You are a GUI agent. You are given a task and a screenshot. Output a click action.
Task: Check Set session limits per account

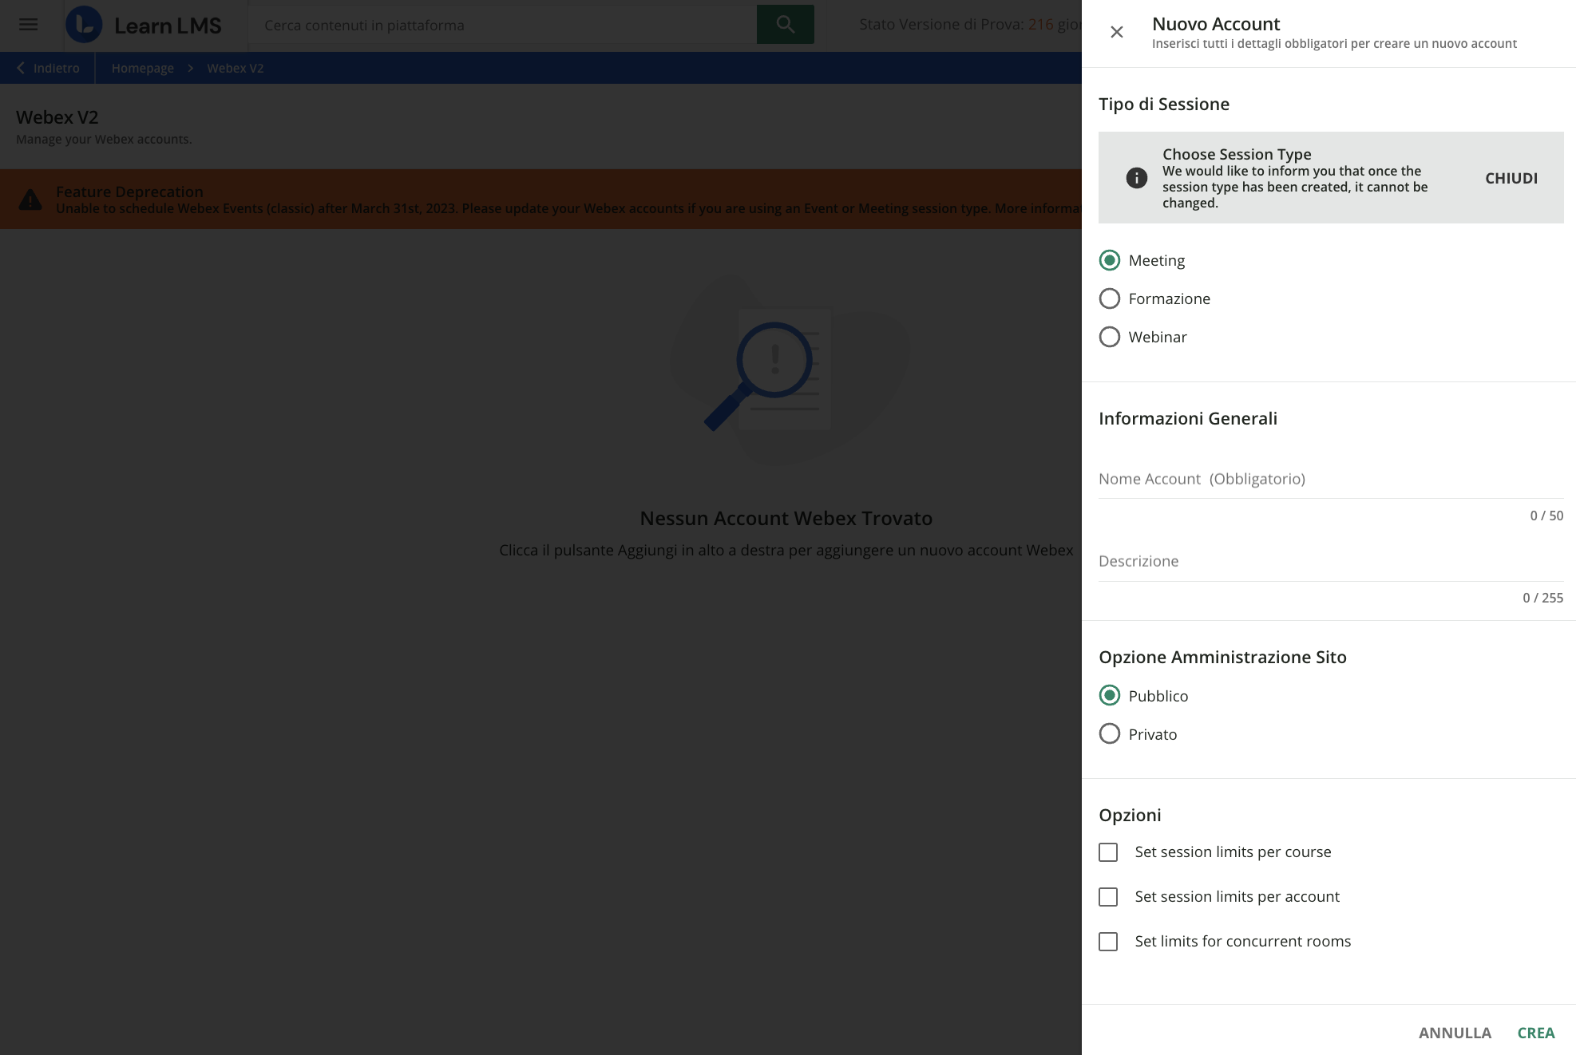coord(1107,897)
